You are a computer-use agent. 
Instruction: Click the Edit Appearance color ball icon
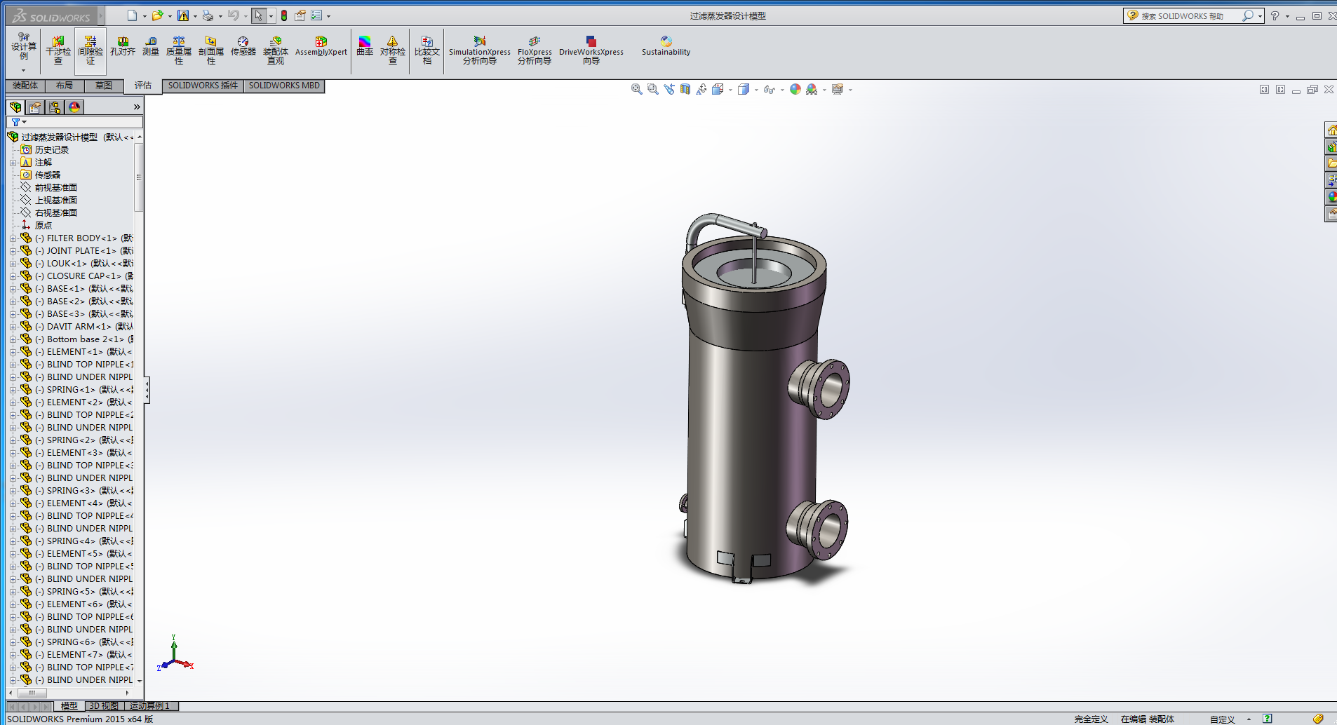795,89
